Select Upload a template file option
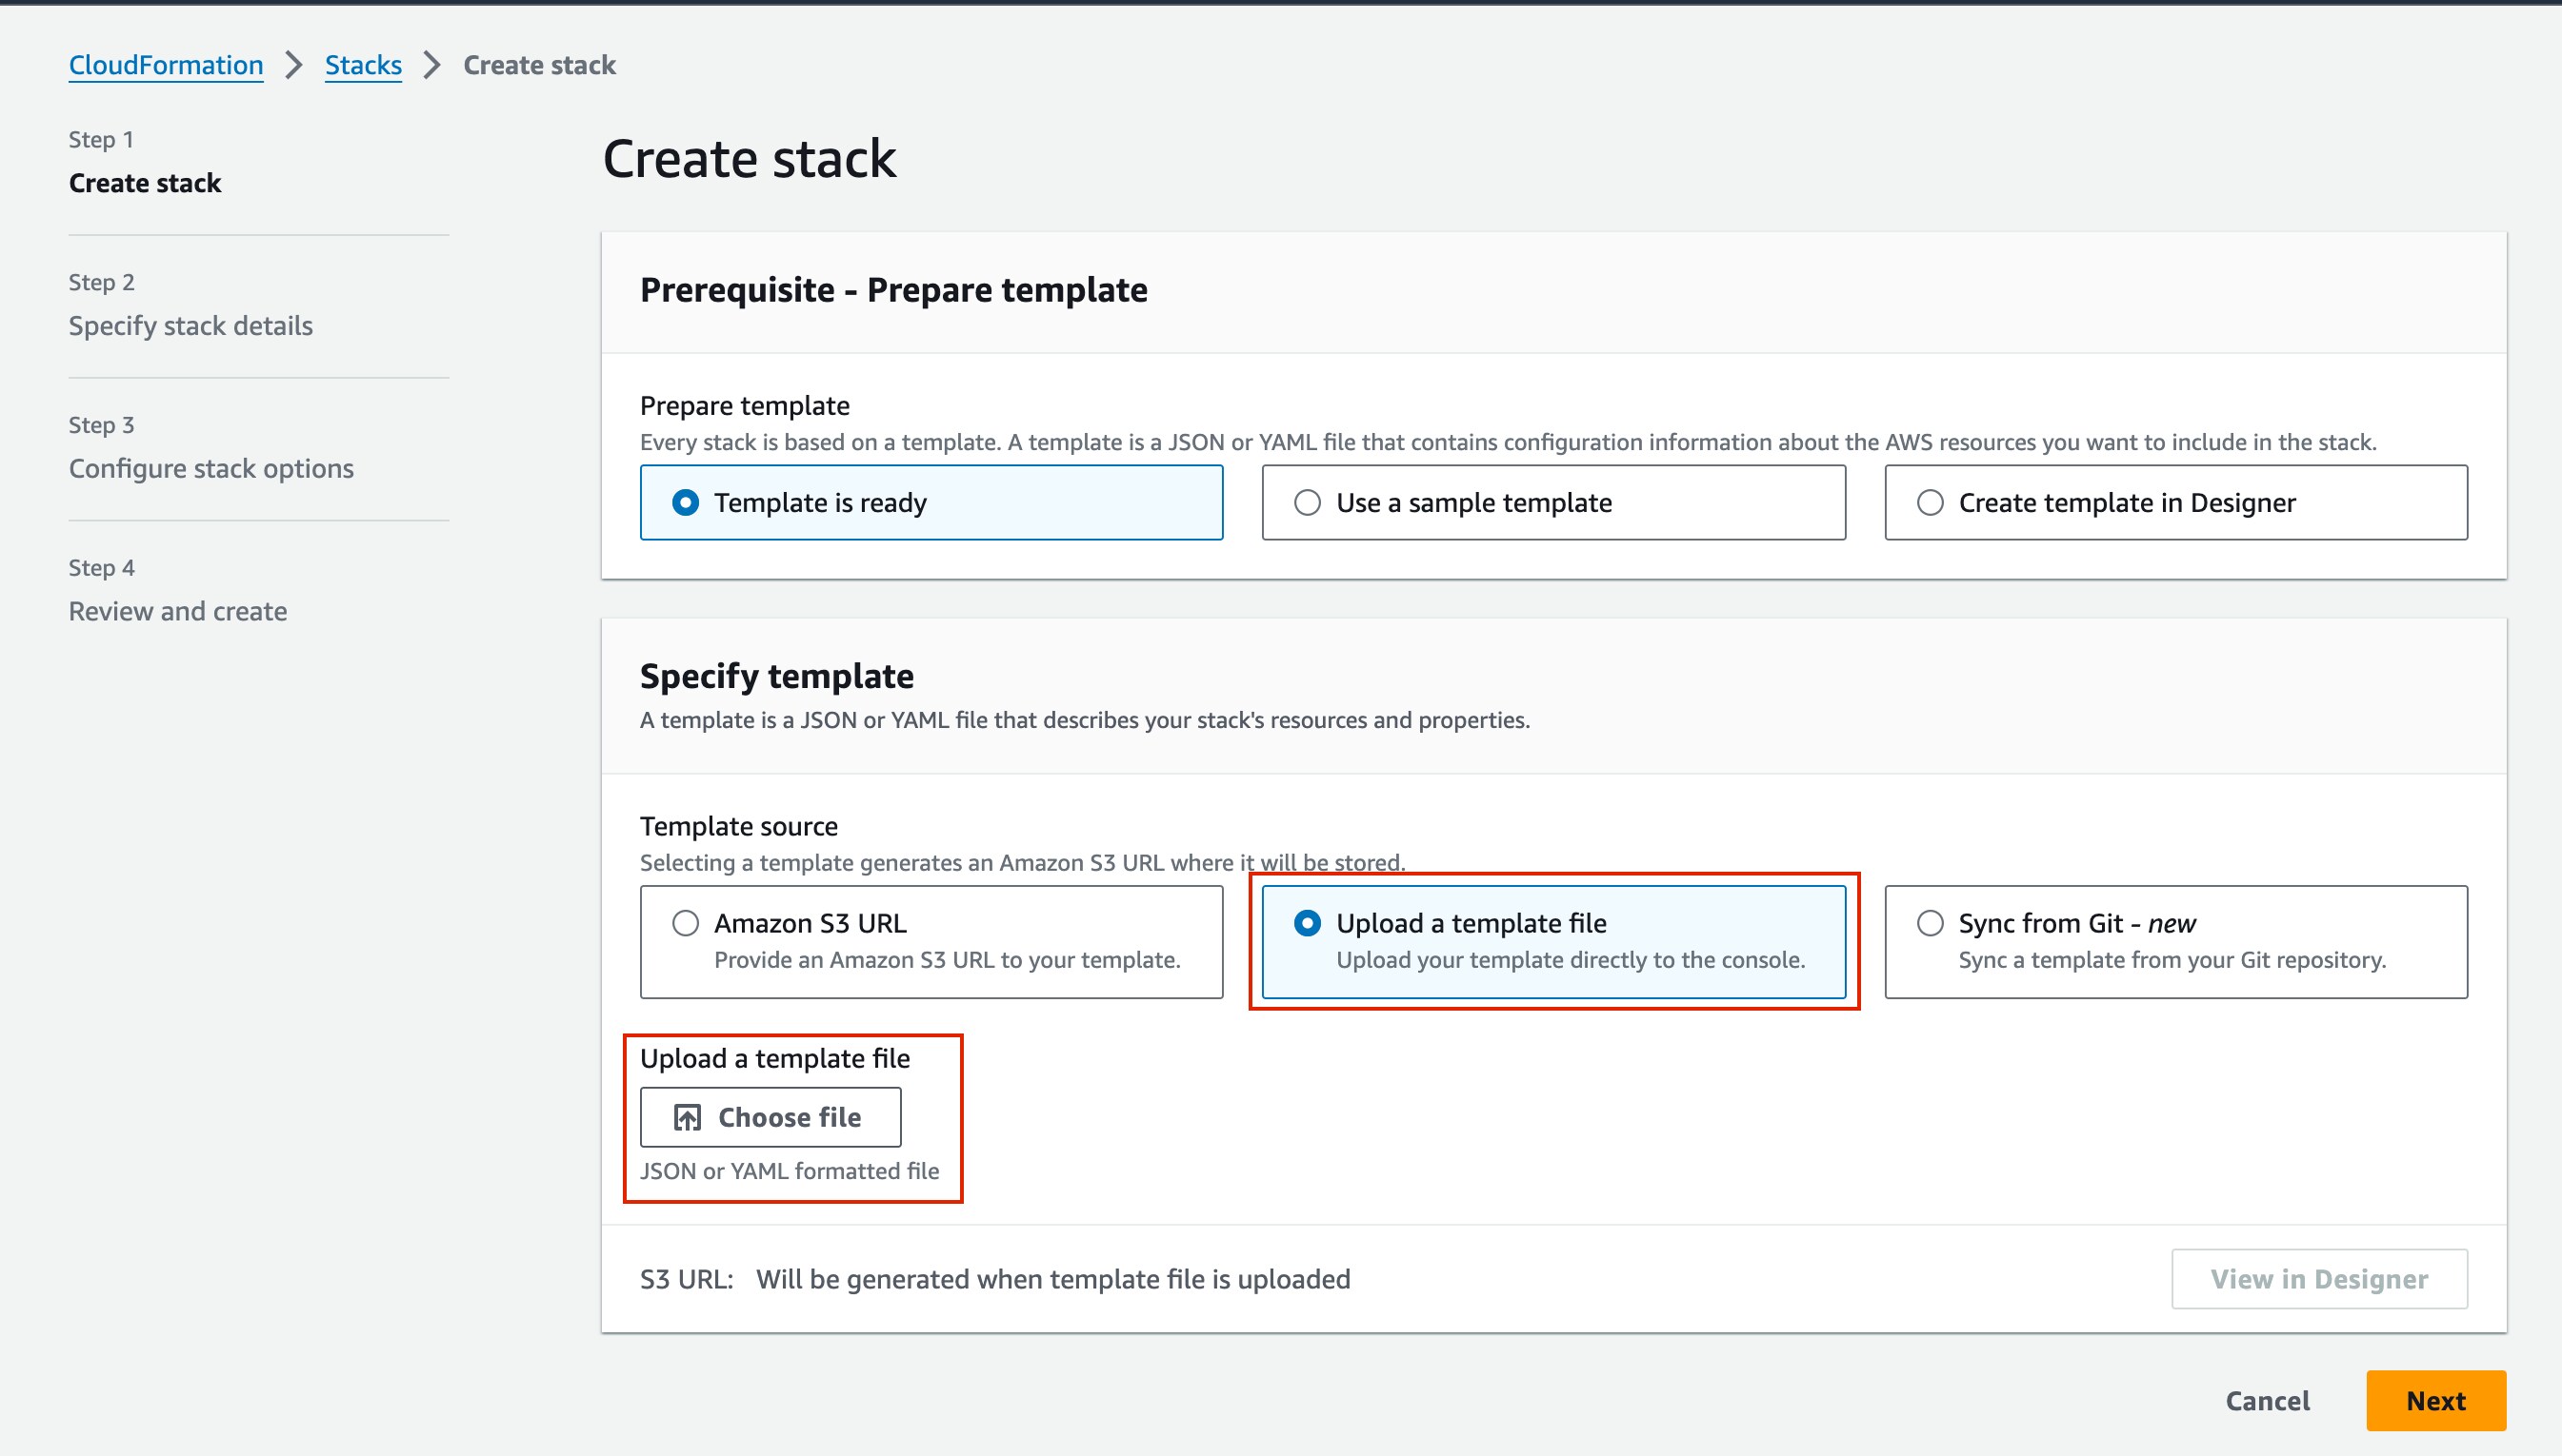 click(1553, 941)
